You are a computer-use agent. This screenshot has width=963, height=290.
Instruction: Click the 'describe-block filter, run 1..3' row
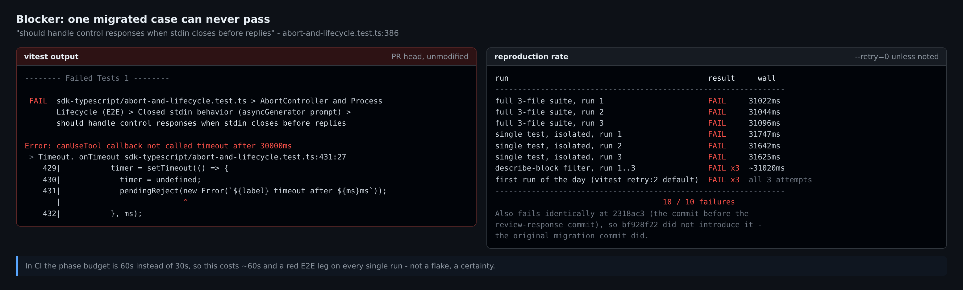pyautogui.click(x=640, y=168)
